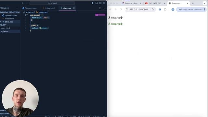Image resolution: width=208 pixels, height=117 pixels.
Task: Click the editor minimap highlight
Action: (100, 15)
